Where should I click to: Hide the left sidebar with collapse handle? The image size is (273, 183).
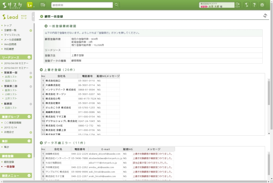[33, 17]
